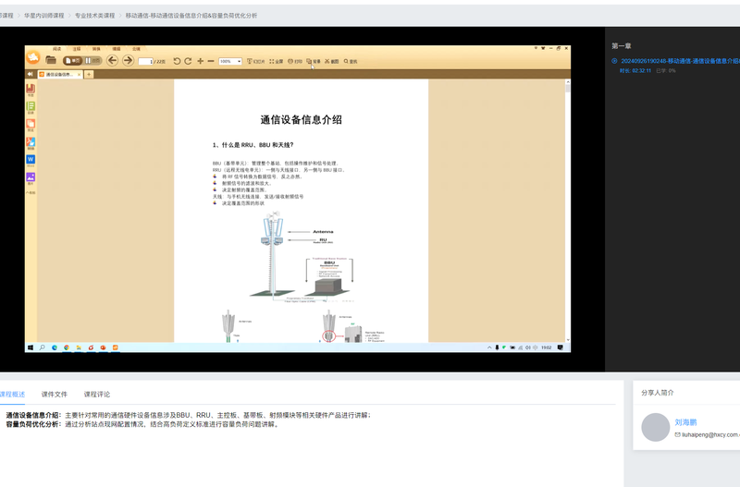Click the taskbar search magnifier icon
This screenshot has width=740, height=487.
click(x=42, y=347)
